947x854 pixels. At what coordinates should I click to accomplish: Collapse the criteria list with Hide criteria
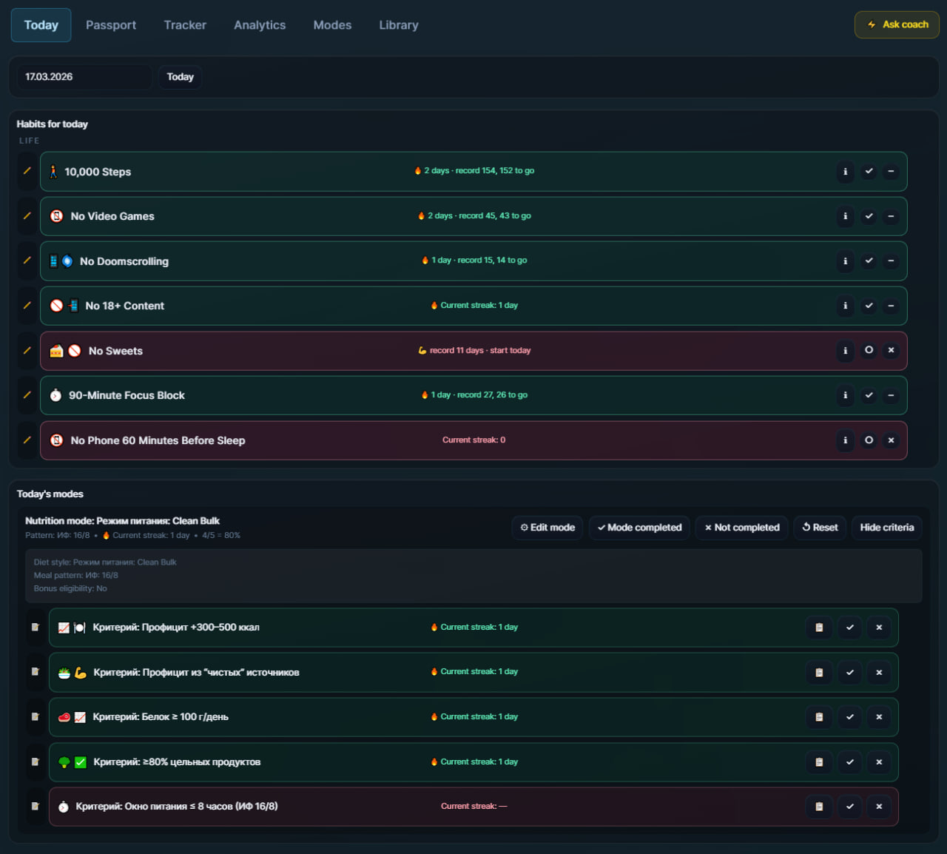point(886,528)
